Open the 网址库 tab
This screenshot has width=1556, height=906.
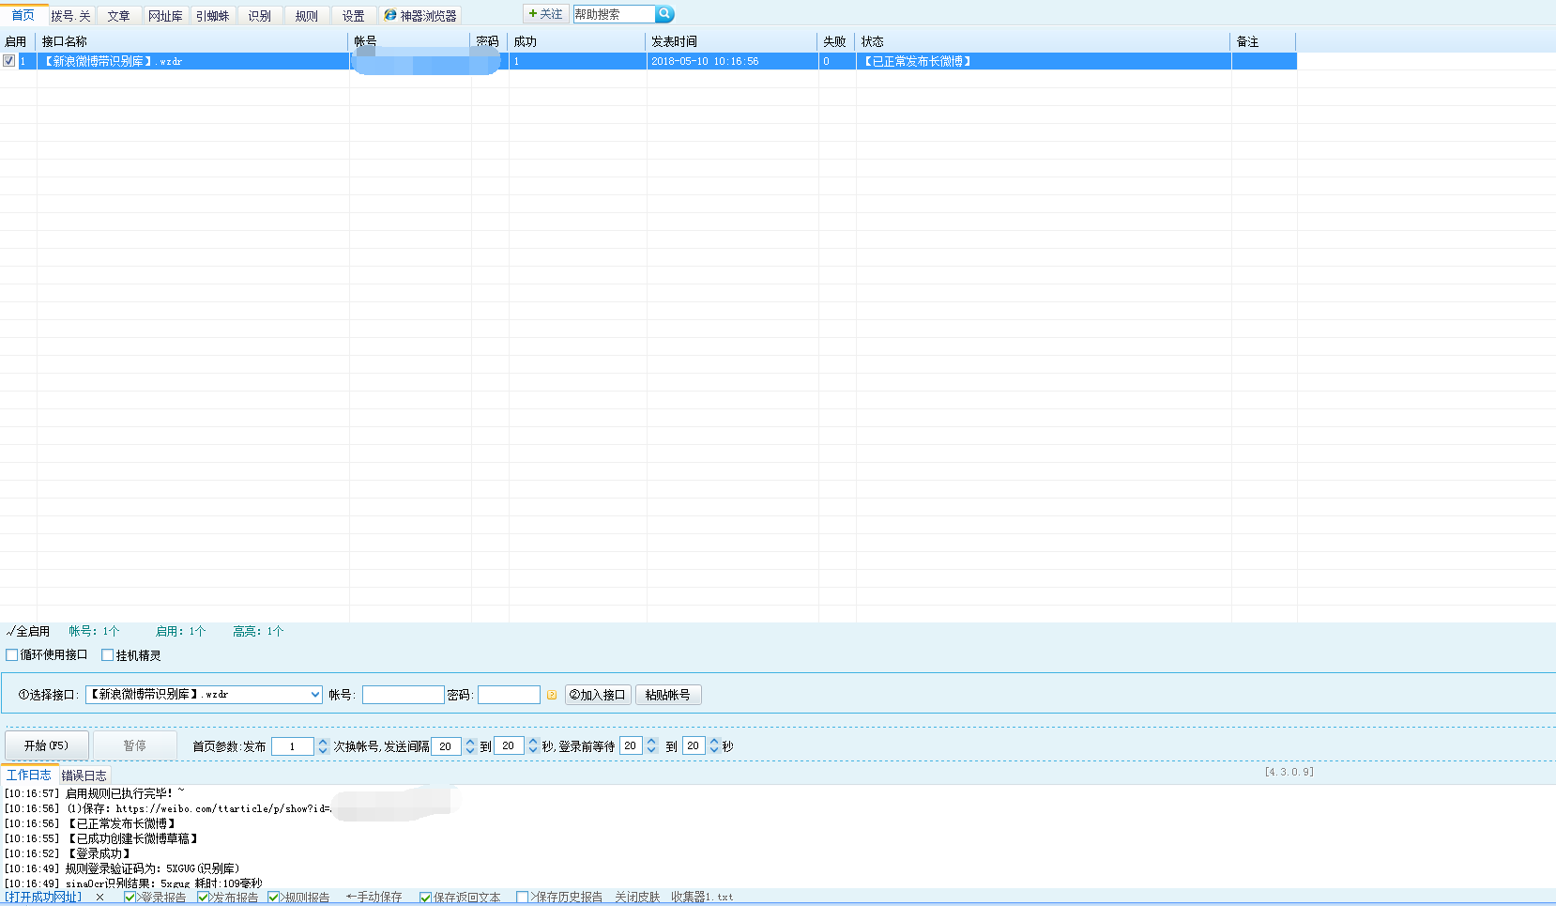165,16
